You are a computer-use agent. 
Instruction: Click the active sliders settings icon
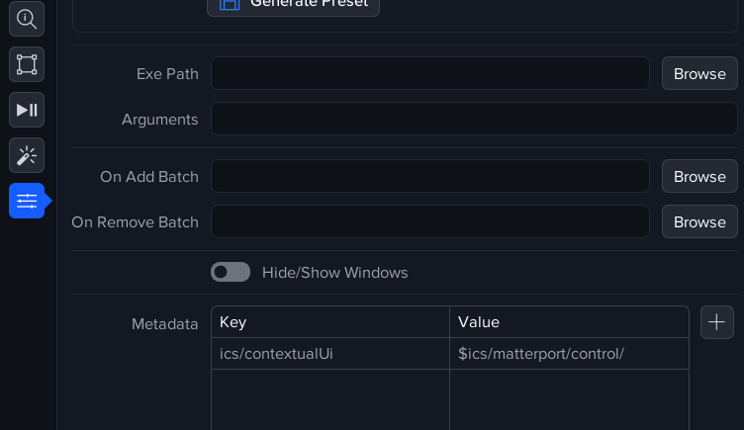(x=27, y=201)
